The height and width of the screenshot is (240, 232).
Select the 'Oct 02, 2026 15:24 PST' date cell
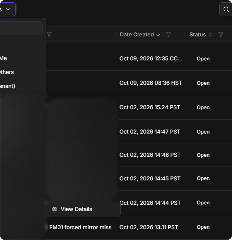pos(150,107)
